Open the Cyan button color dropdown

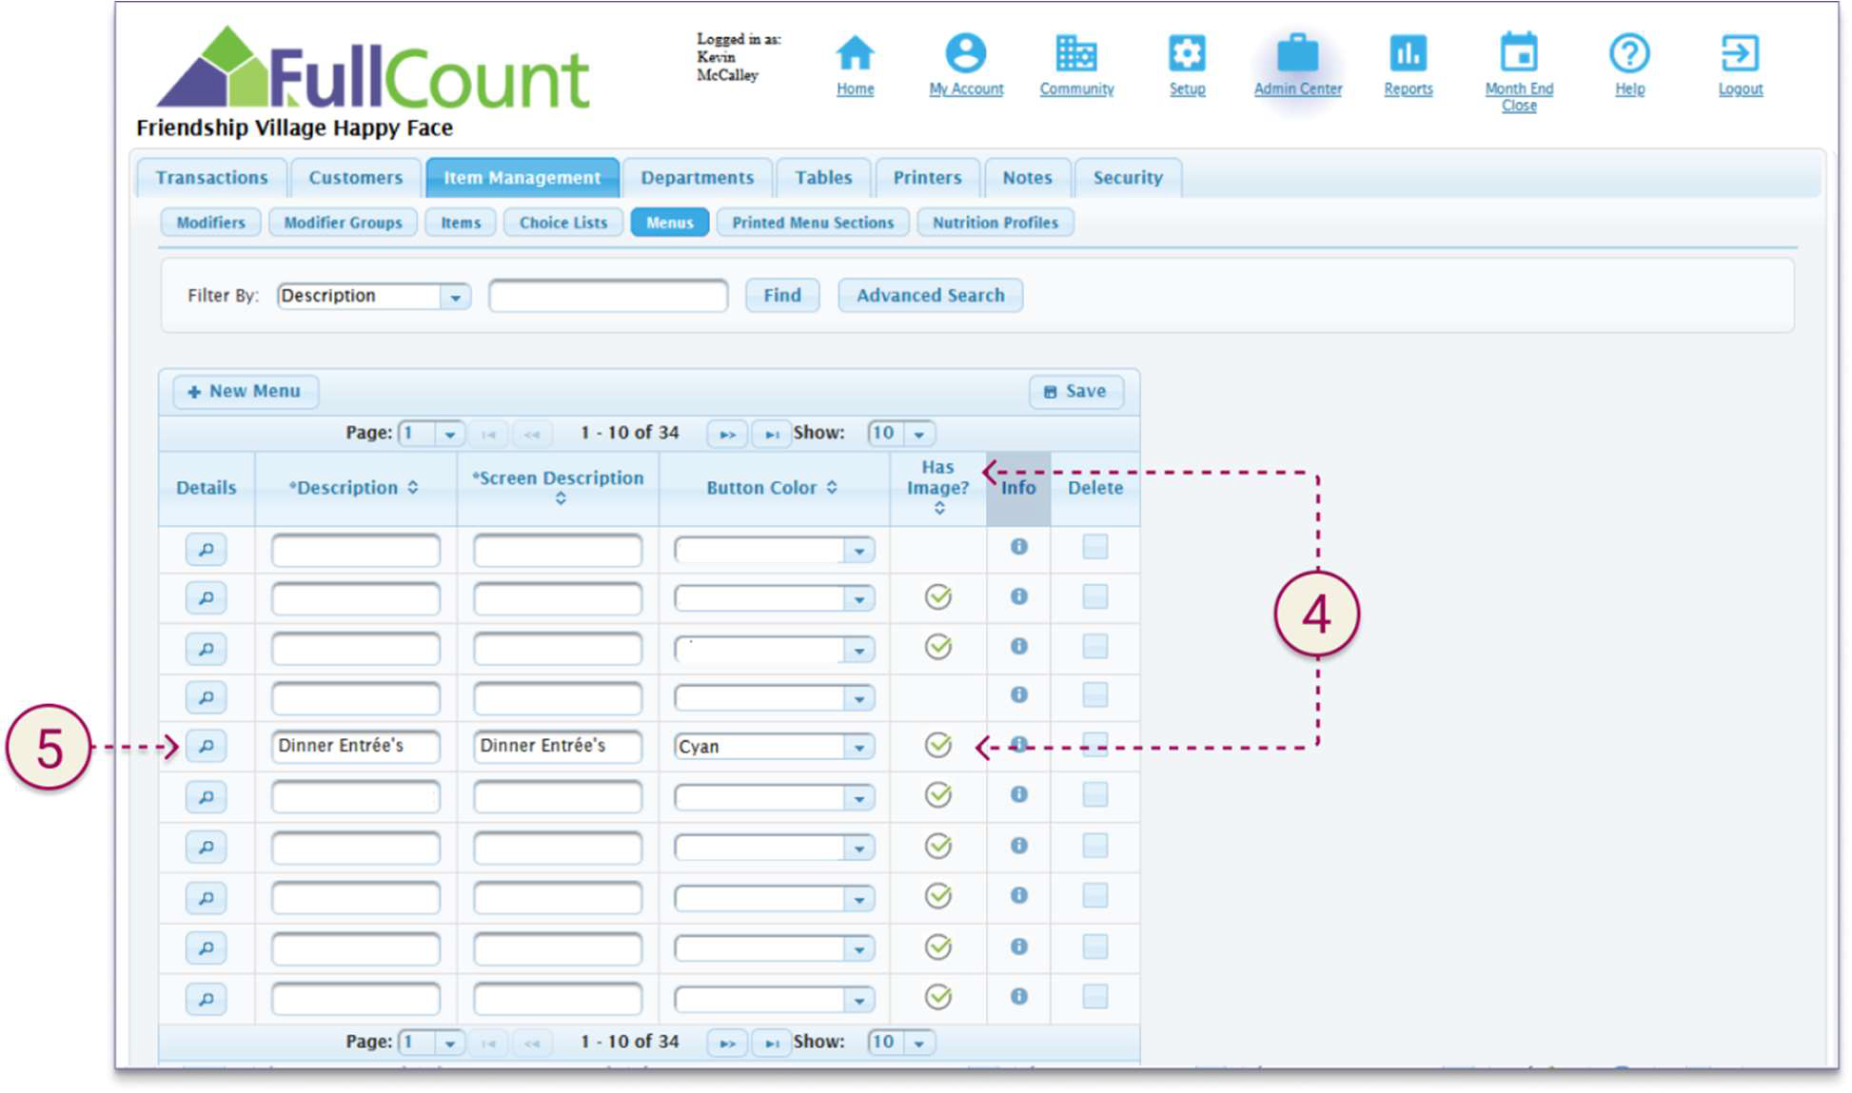[858, 748]
